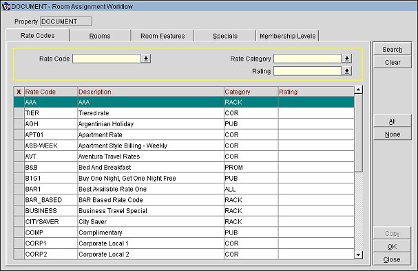Sort by the Rate Code column header
The image size is (418, 271).
51,92
